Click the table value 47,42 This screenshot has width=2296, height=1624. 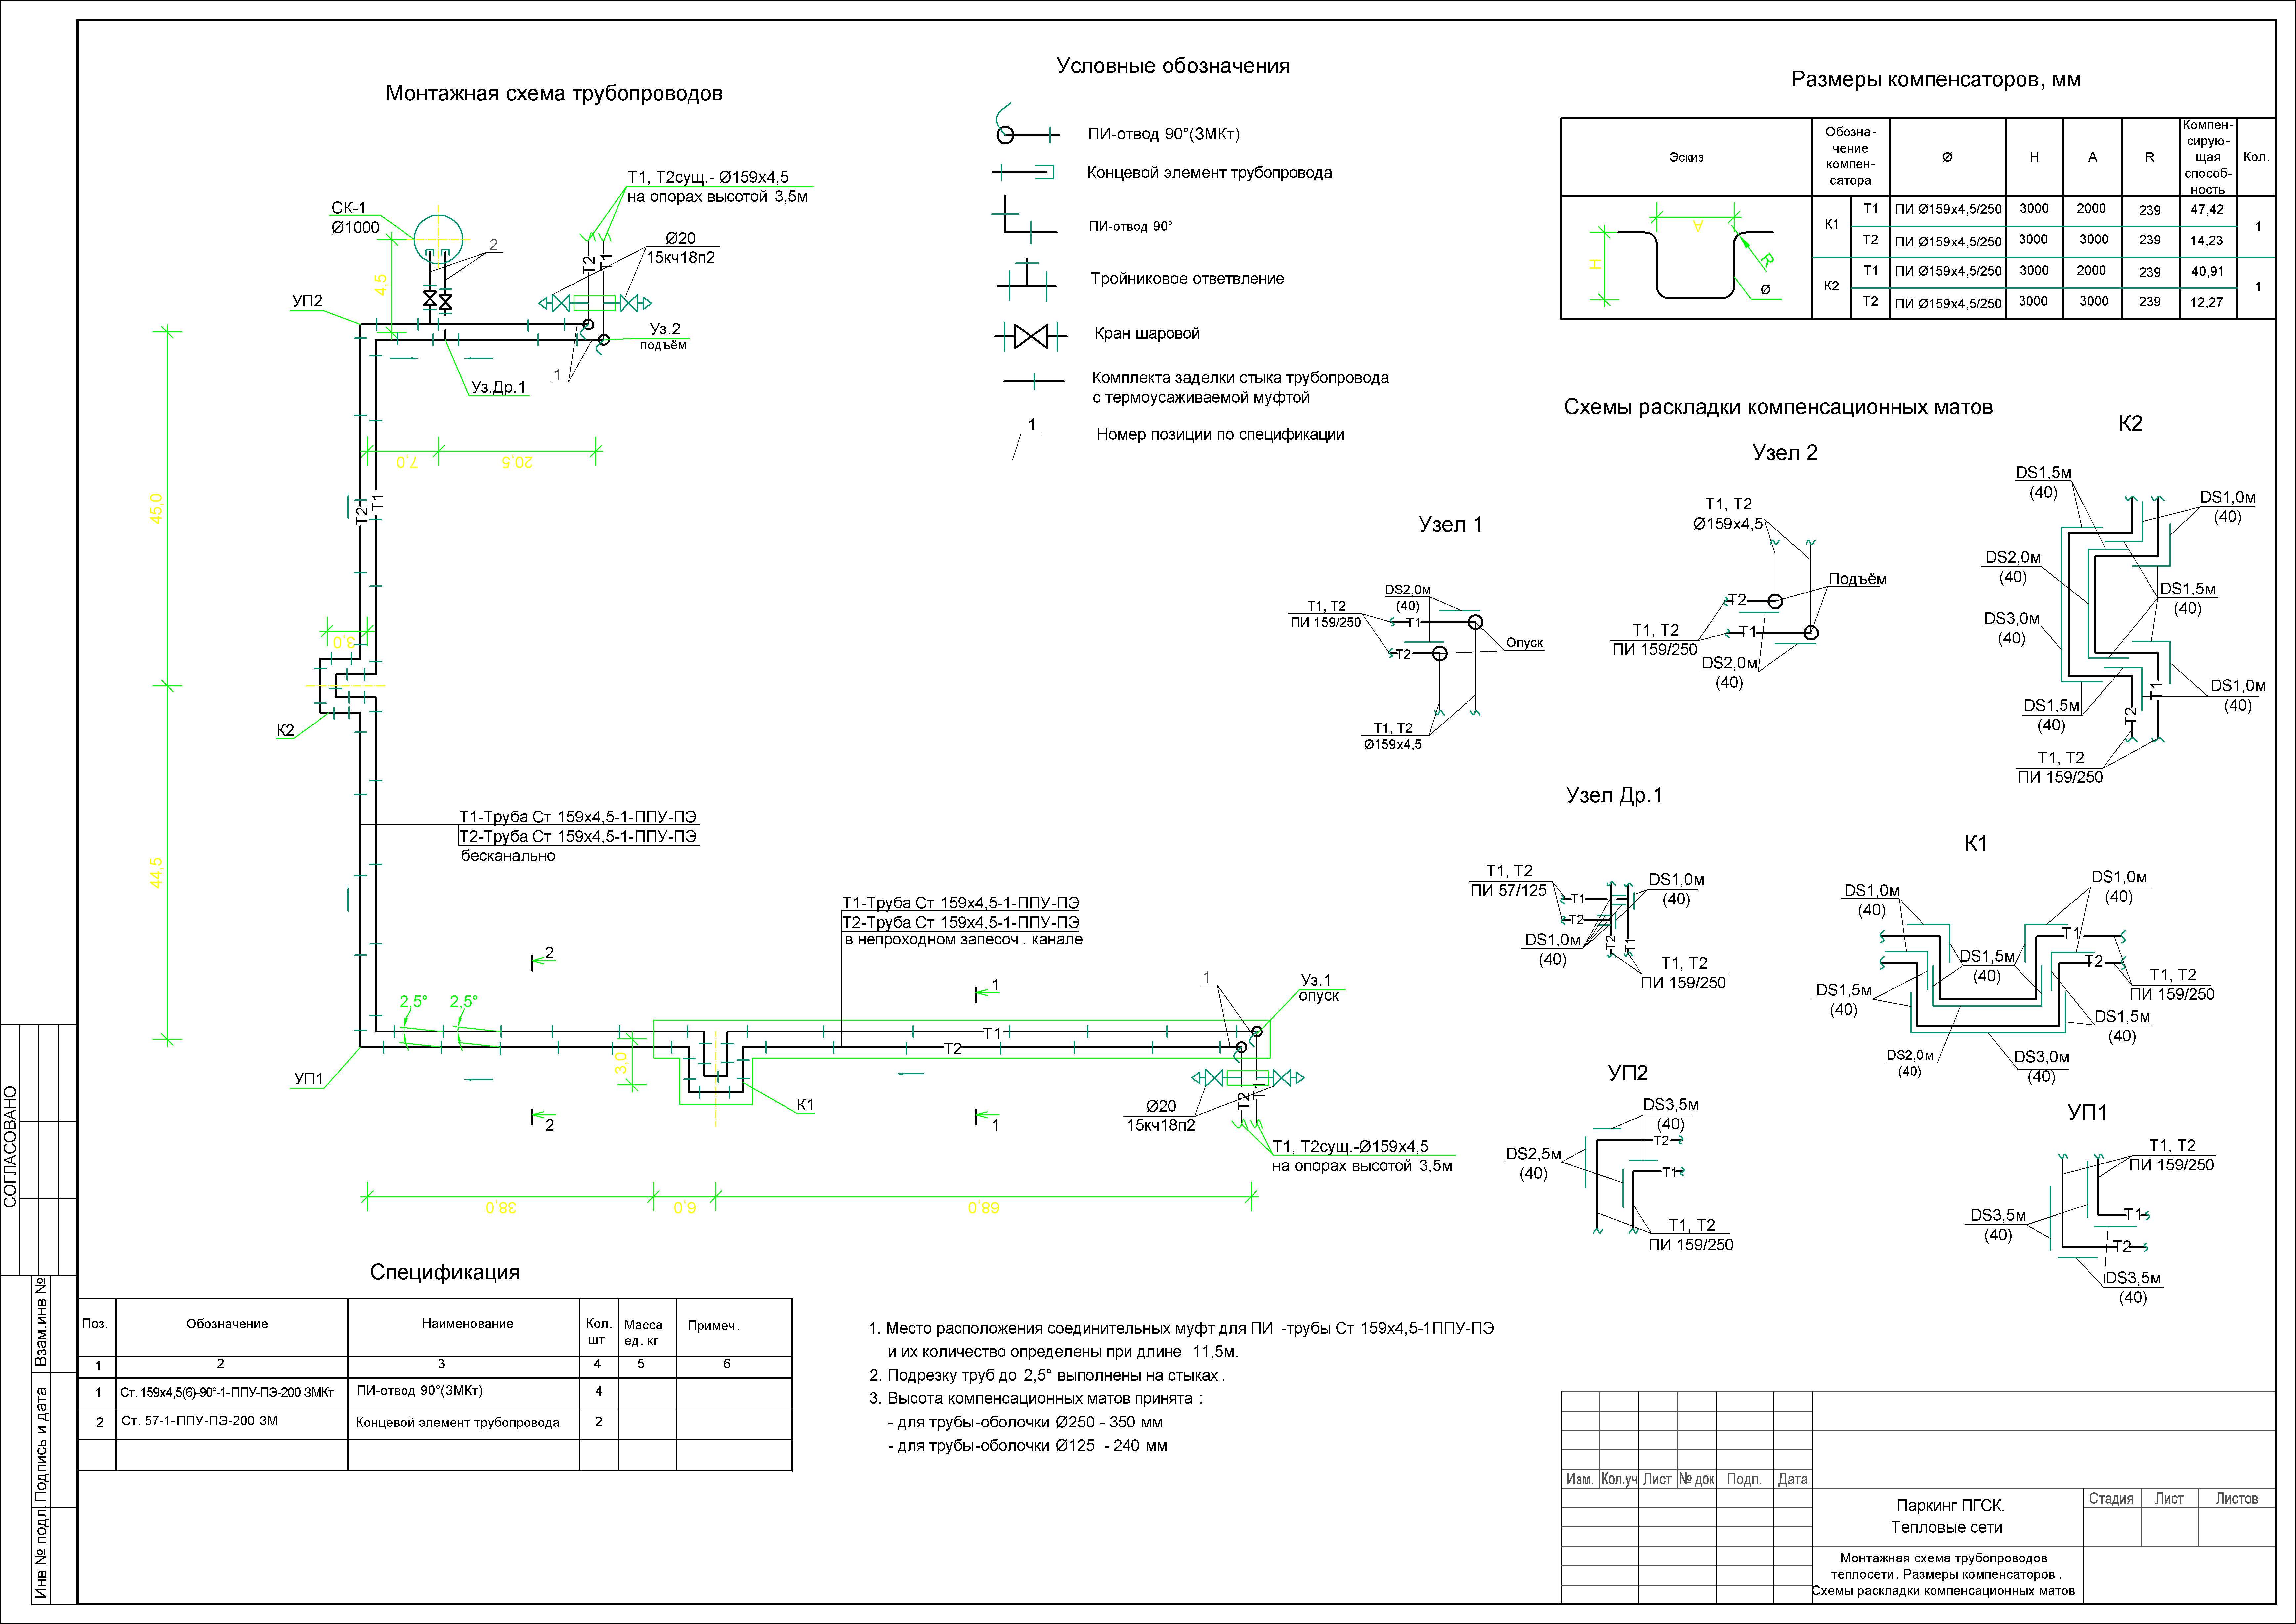pos(2207,210)
